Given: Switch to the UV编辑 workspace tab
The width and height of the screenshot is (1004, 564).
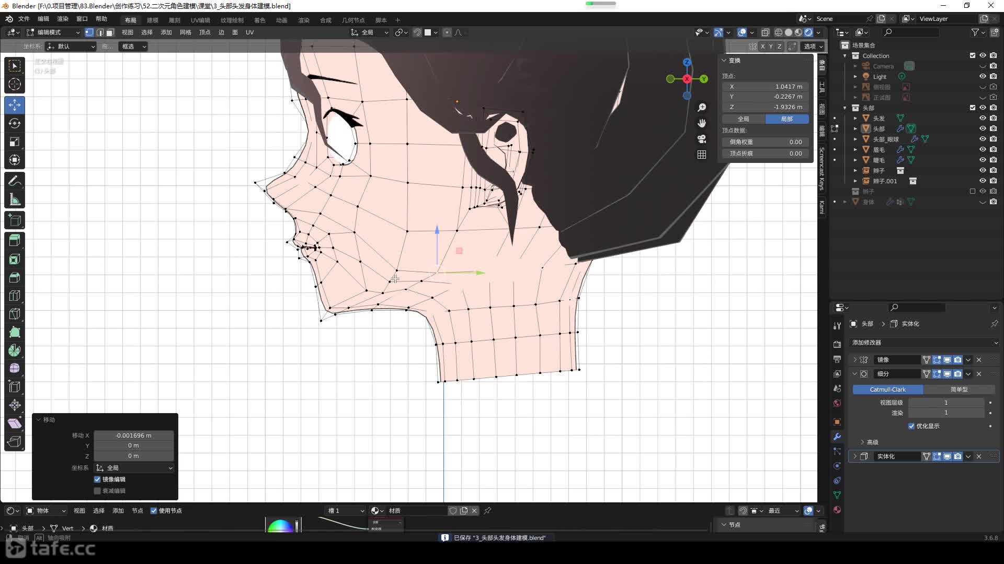Looking at the screenshot, I should click(200, 20).
